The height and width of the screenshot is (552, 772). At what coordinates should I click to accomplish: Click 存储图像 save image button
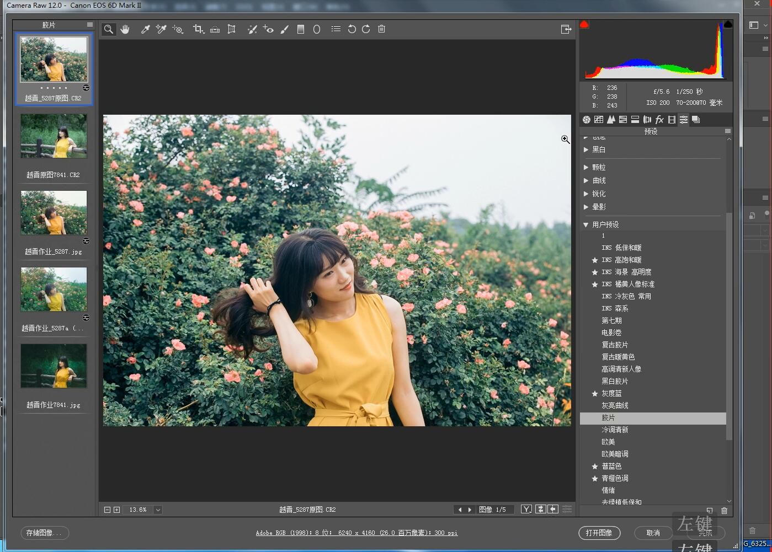(45, 533)
